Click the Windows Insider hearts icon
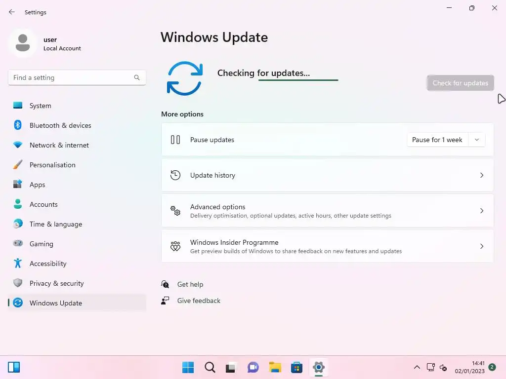Image resolution: width=506 pixels, height=379 pixels. 175,246
